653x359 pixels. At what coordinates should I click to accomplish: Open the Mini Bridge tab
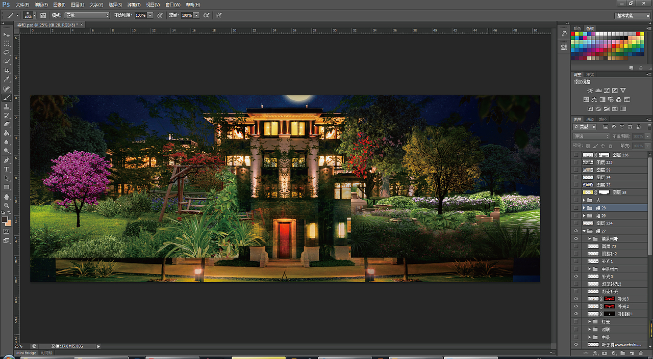[x=27, y=353]
